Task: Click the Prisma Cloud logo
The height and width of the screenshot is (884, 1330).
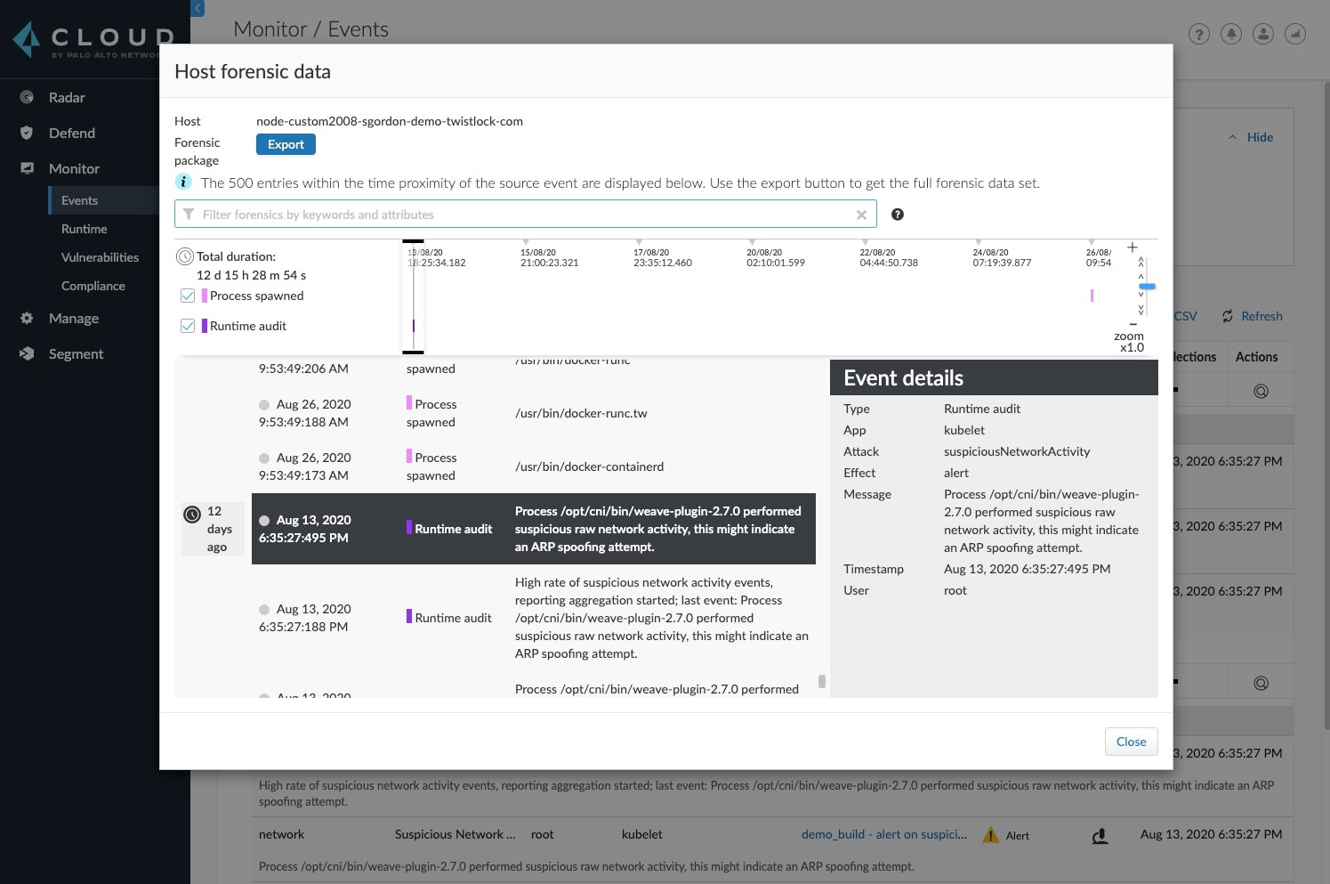Action: tap(93, 40)
